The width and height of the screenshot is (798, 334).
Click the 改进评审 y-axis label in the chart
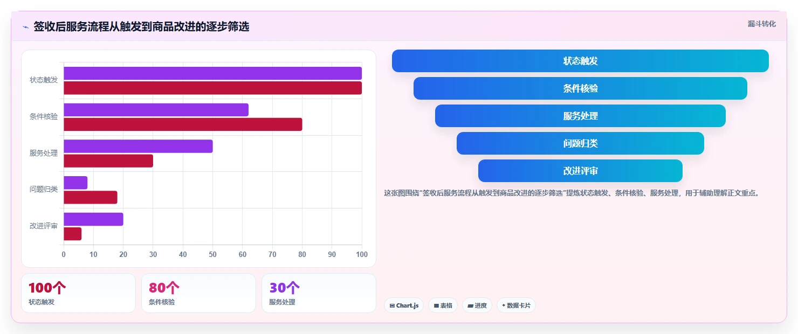44,226
